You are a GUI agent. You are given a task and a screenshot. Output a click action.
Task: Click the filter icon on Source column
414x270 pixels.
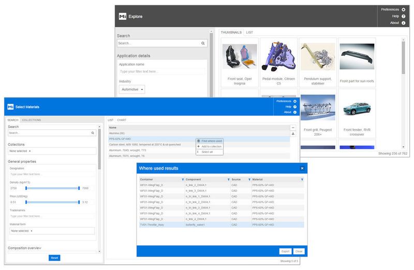pos(249,179)
